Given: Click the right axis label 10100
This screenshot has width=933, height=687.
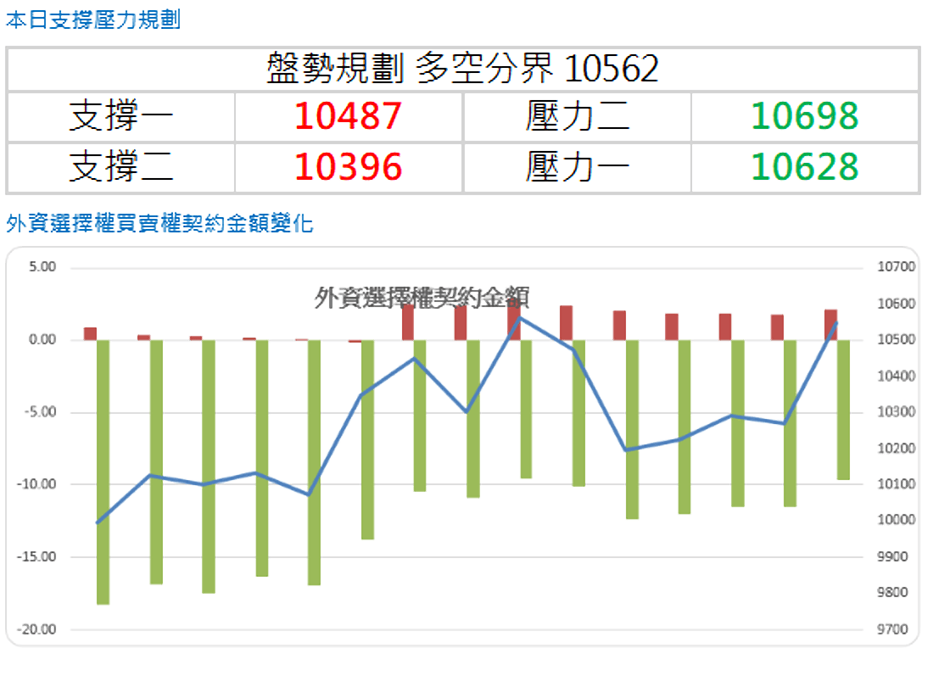Looking at the screenshot, I should 897,483.
